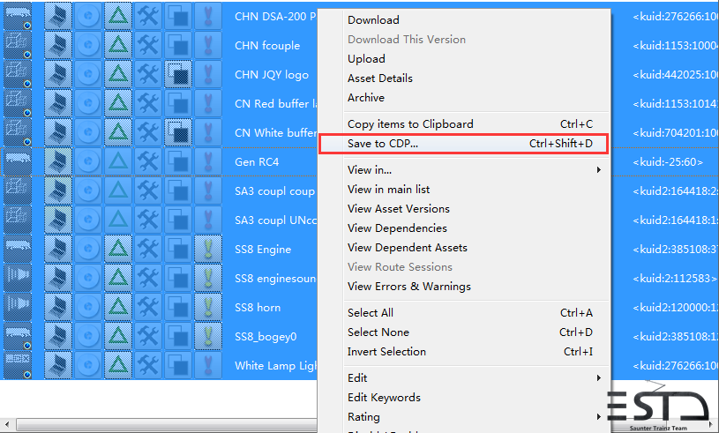
Task: Click the triangle icon on SA3 coupl UNcc row
Action: (x=118, y=220)
